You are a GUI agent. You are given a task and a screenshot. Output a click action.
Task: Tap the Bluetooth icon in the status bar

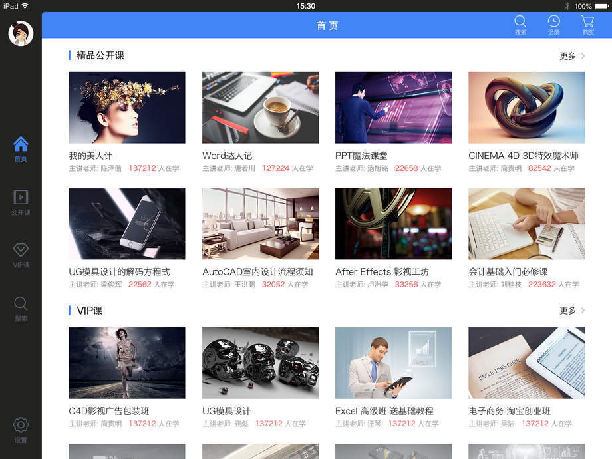click(x=567, y=6)
